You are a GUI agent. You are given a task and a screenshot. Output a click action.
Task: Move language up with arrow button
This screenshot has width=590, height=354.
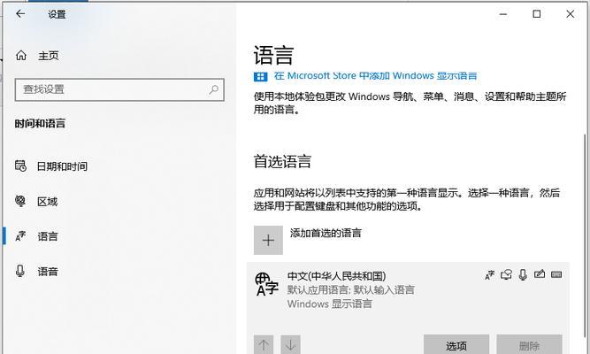(x=264, y=344)
